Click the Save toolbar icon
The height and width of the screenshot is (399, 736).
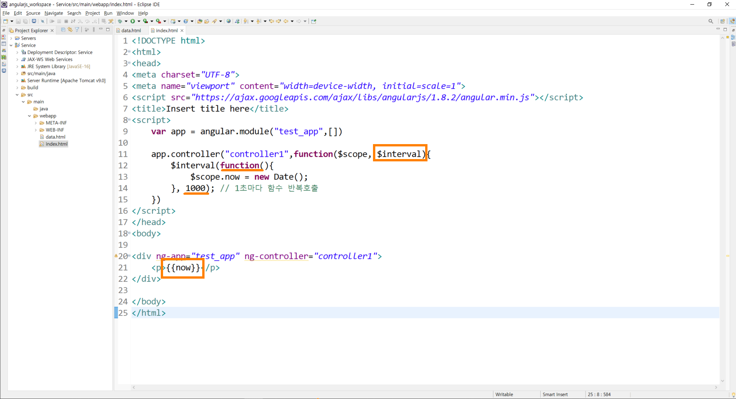pyautogui.click(x=18, y=21)
